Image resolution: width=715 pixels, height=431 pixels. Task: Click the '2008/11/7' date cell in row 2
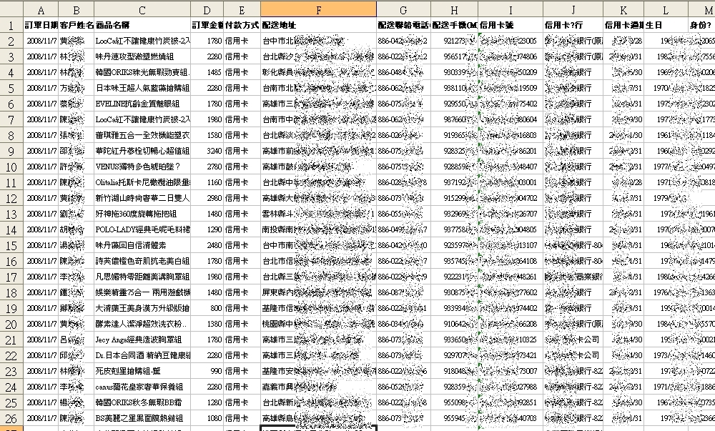click(41, 41)
